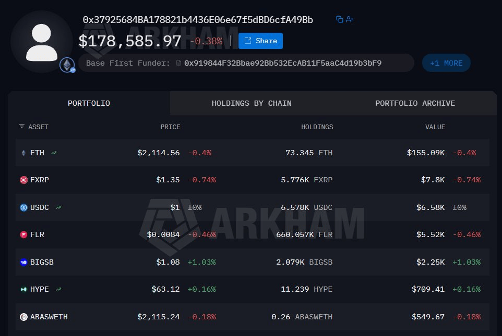Click the Share button
The image size is (502, 336).
(x=260, y=41)
